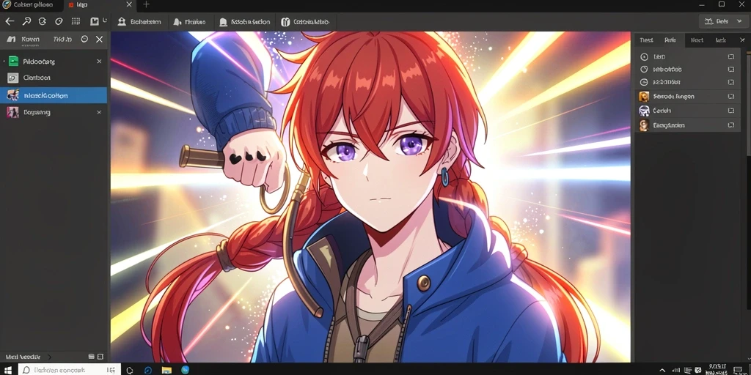751x375 pixels.
Task: Toggle the checkbox beside the orange-icon row
Action: point(731,97)
